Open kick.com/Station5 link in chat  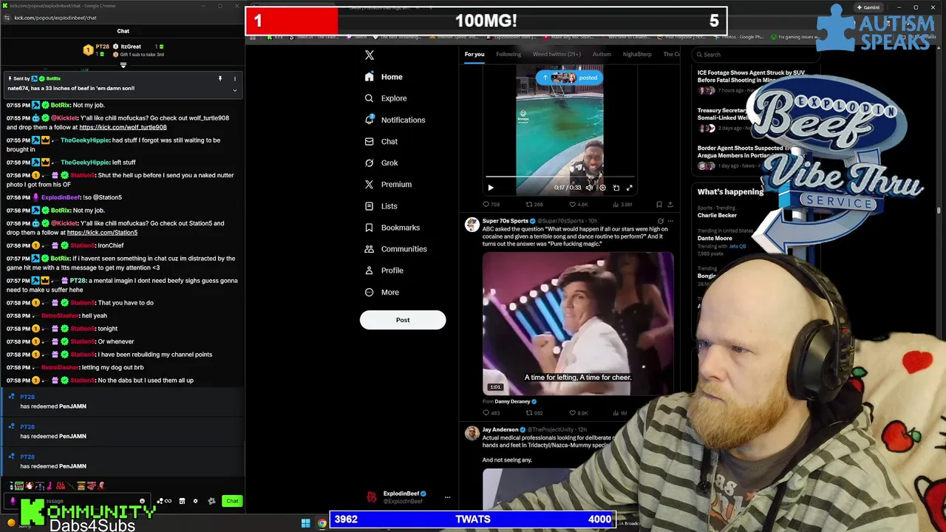pos(102,233)
